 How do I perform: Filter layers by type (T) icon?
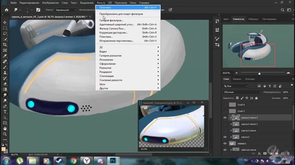point(270,86)
